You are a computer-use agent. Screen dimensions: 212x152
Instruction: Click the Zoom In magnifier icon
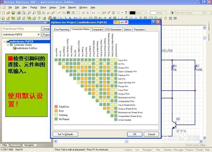click(29, 13)
